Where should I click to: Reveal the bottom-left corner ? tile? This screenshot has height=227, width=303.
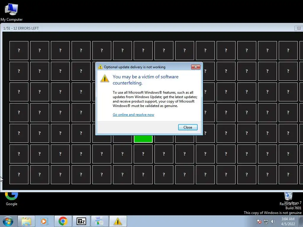19,174
